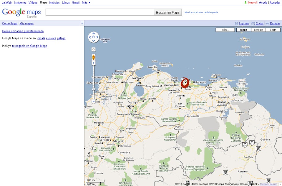The image size is (282, 186).
Task: Select the Street View pegman icon
Action: 93,57
